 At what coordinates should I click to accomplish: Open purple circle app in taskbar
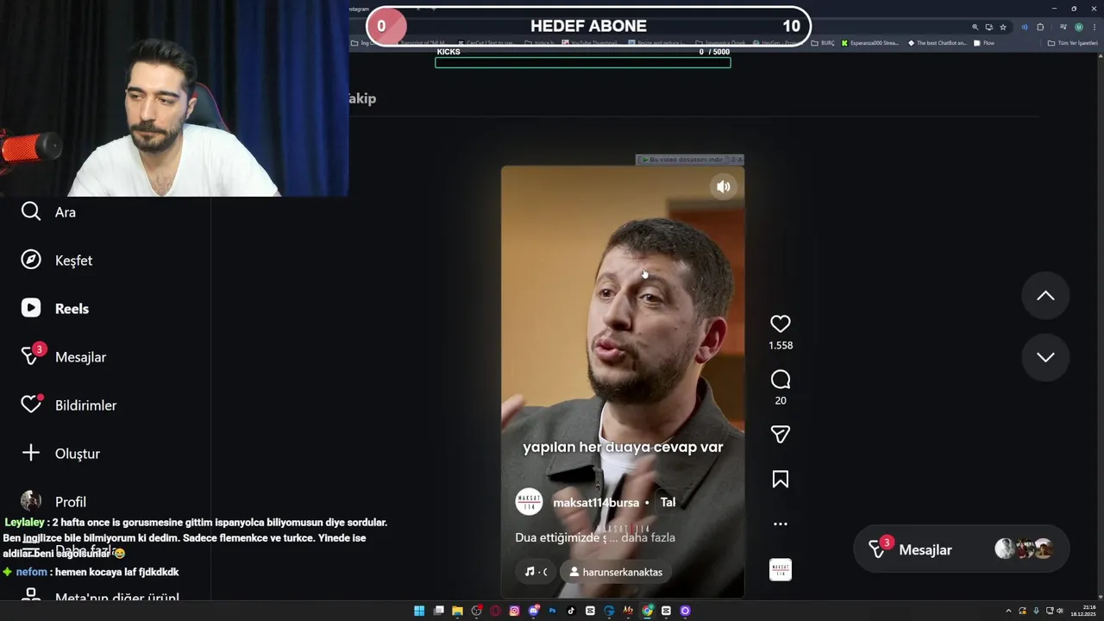(685, 611)
